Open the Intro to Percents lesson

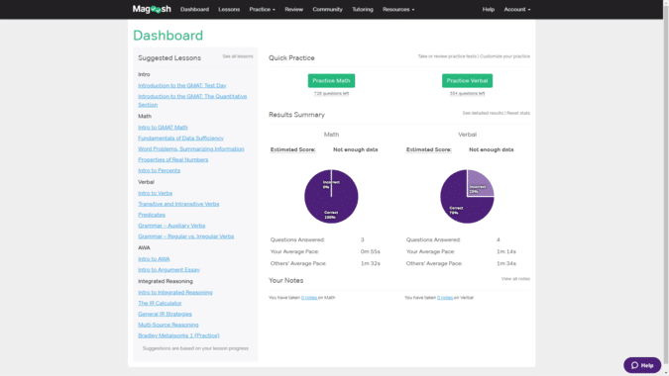[160, 170]
